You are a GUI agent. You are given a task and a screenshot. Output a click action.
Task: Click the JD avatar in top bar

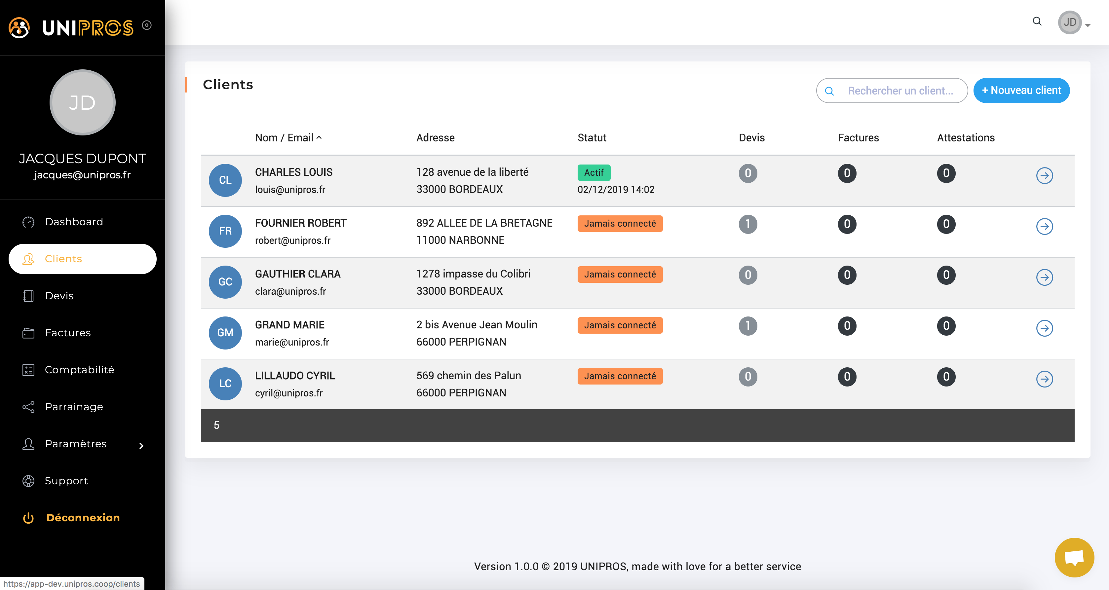point(1070,22)
